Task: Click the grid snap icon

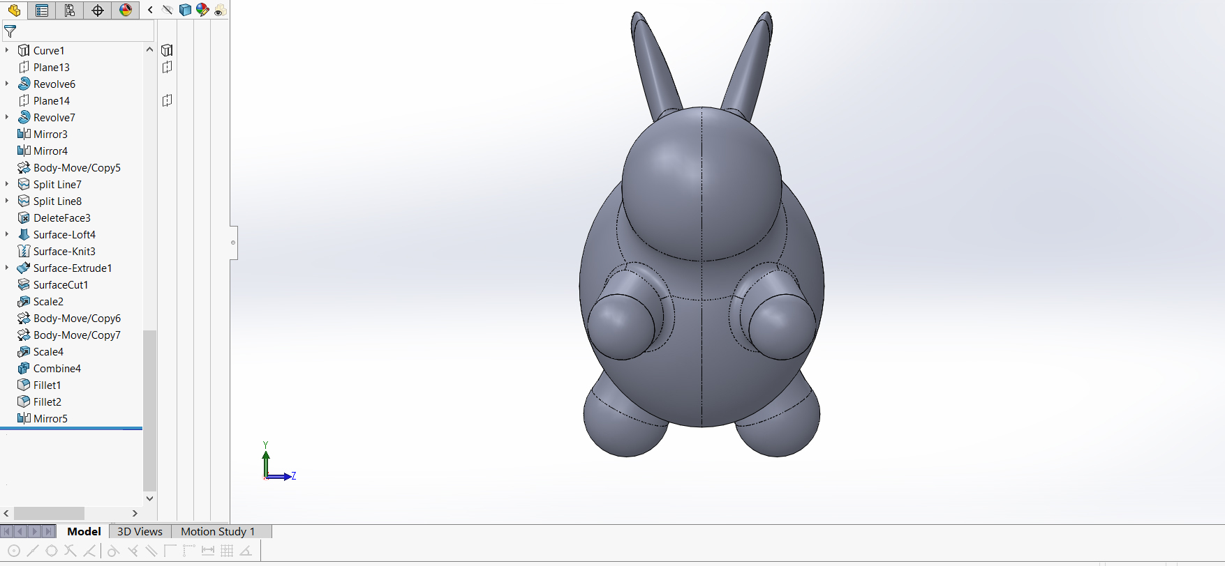Action: point(227,551)
